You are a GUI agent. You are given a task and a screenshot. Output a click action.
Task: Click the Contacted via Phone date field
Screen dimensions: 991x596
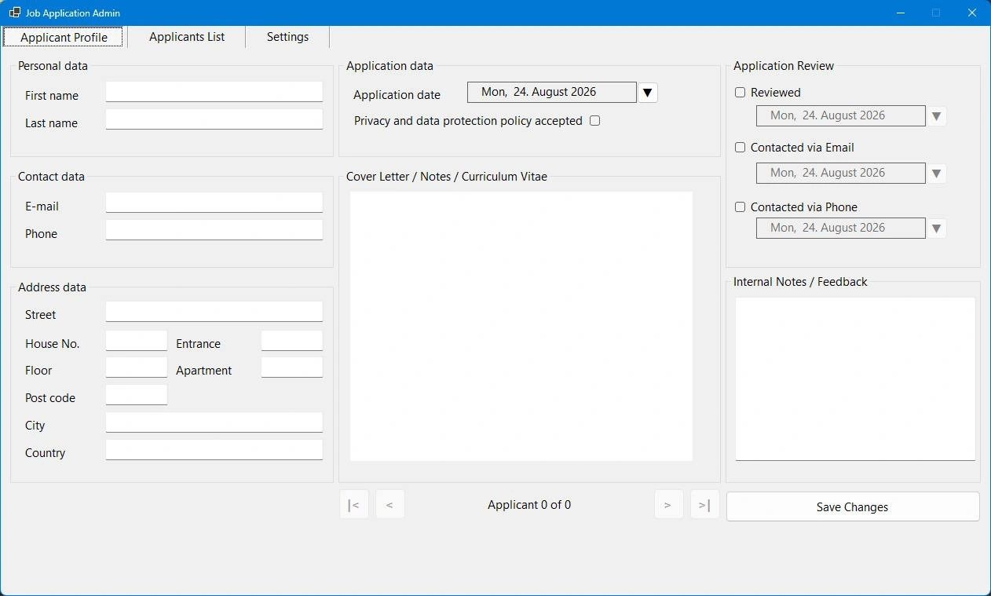[x=841, y=228]
